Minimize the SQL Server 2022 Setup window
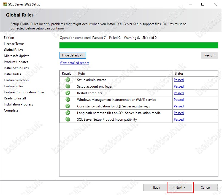This screenshot has height=195, width=222. (190, 4)
